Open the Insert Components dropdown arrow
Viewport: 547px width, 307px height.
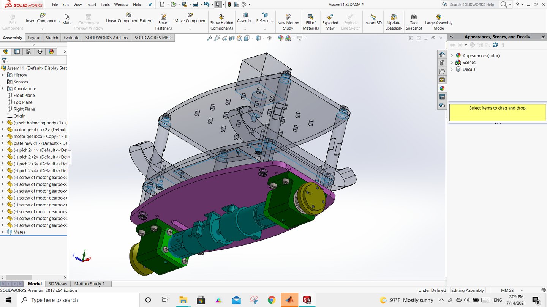click(x=43, y=30)
